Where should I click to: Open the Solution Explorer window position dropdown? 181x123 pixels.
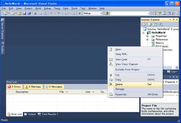click(170, 20)
